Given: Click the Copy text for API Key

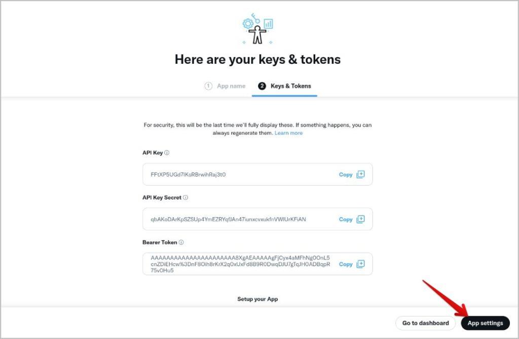Looking at the screenshot, I should pyautogui.click(x=346, y=175).
